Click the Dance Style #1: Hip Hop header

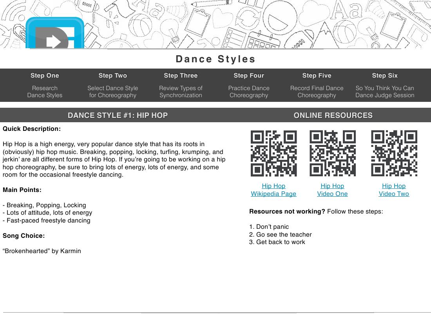click(118, 116)
